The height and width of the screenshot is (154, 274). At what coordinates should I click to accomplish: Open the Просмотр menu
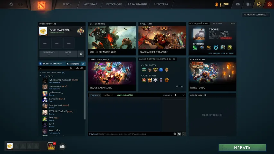[x=114, y=4]
